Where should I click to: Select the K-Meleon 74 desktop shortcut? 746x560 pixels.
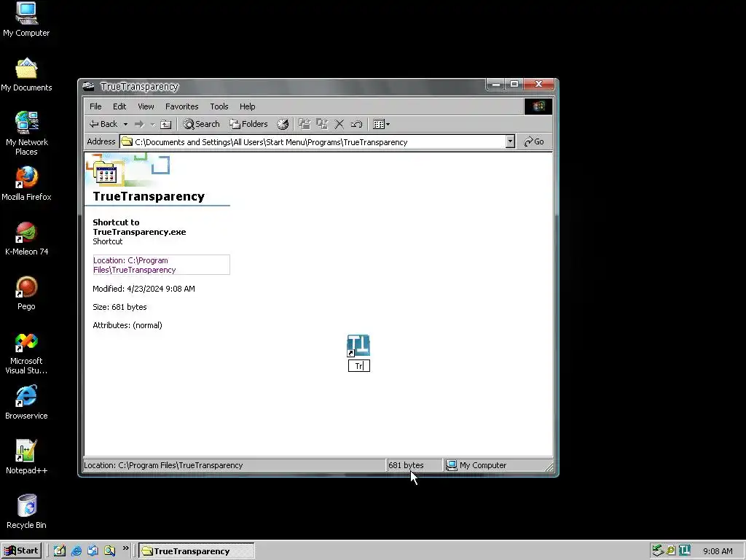(26, 238)
